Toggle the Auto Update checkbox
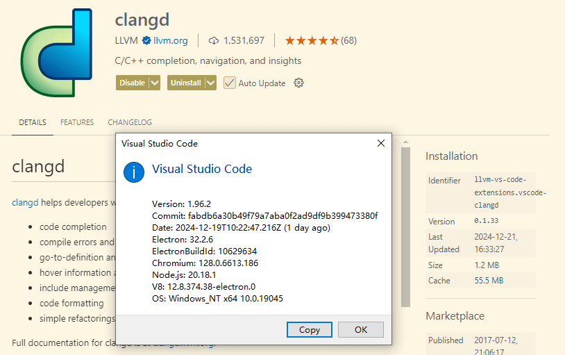 coord(230,83)
